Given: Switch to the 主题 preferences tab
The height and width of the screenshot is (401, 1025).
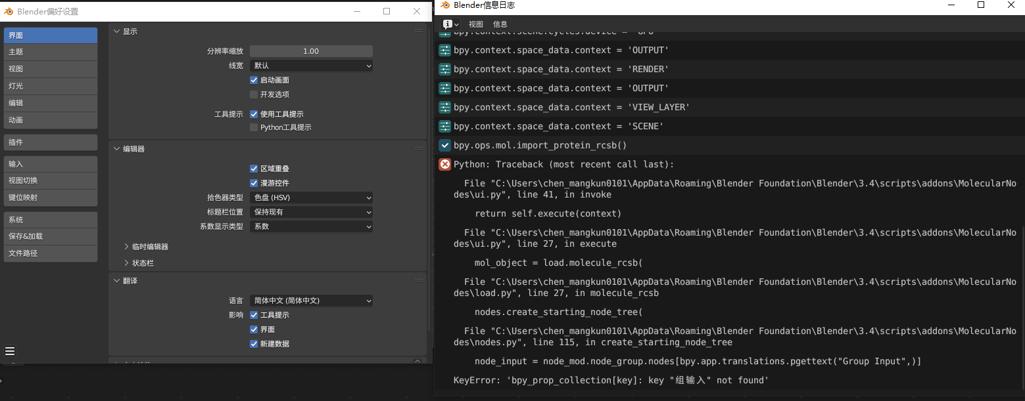Looking at the screenshot, I should [x=50, y=51].
